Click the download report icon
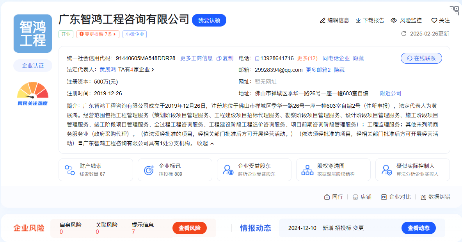Image resolution: width=462 pixels, height=242 pixels. click(x=358, y=20)
